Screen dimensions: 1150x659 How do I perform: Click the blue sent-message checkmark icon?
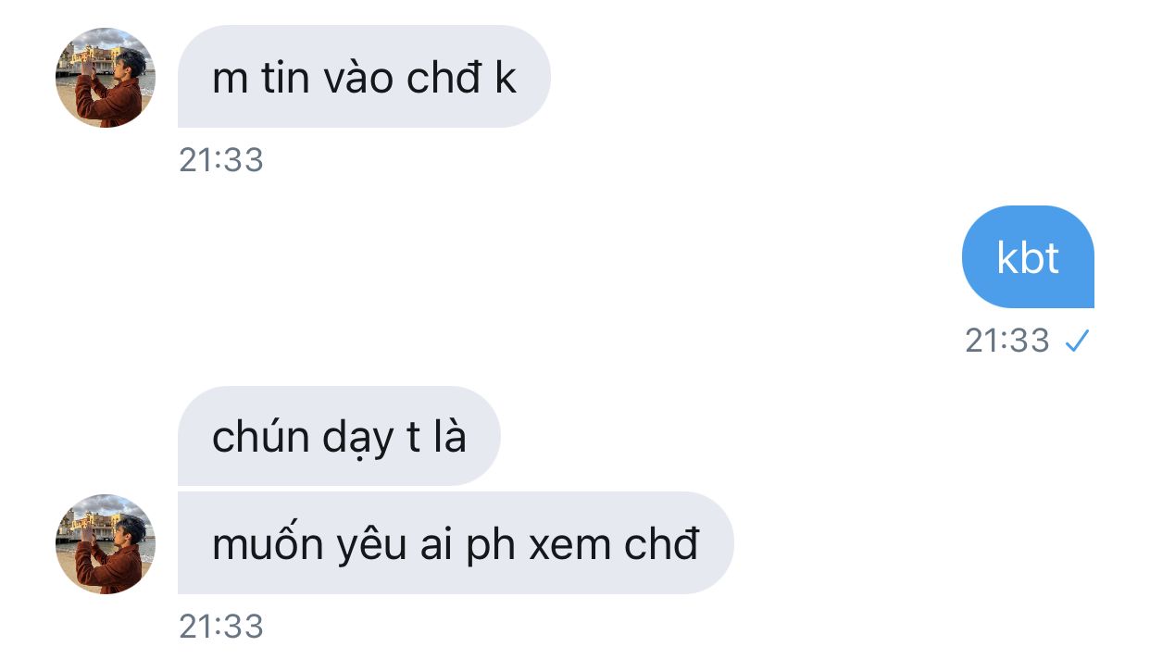coord(1077,342)
